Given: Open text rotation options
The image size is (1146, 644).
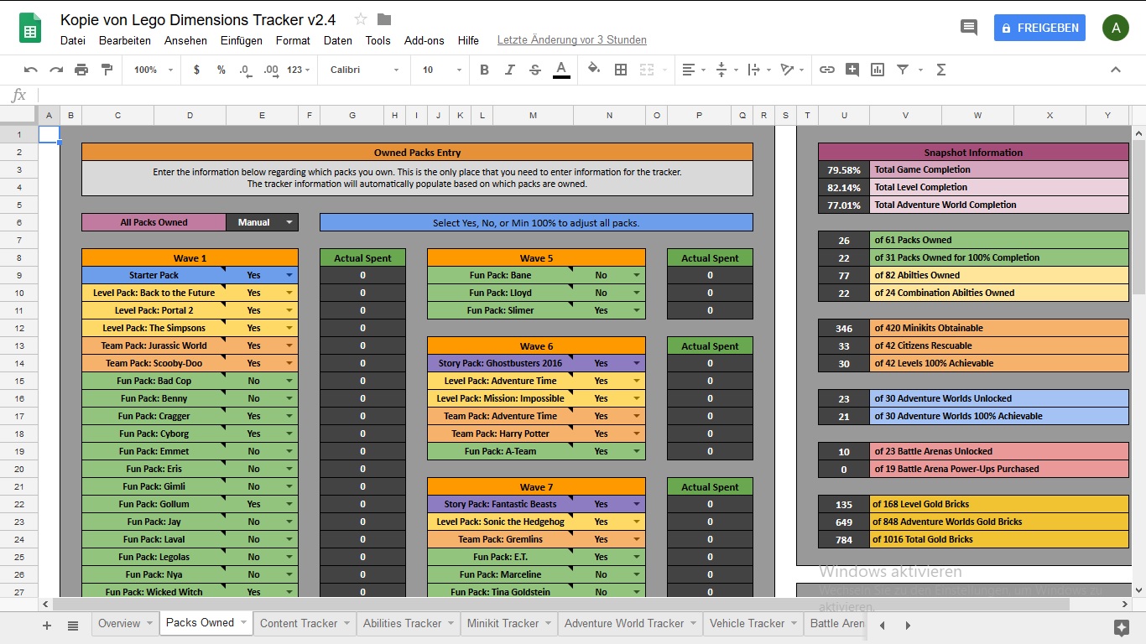Looking at the screenshot, I should click(x=791, y=70).
